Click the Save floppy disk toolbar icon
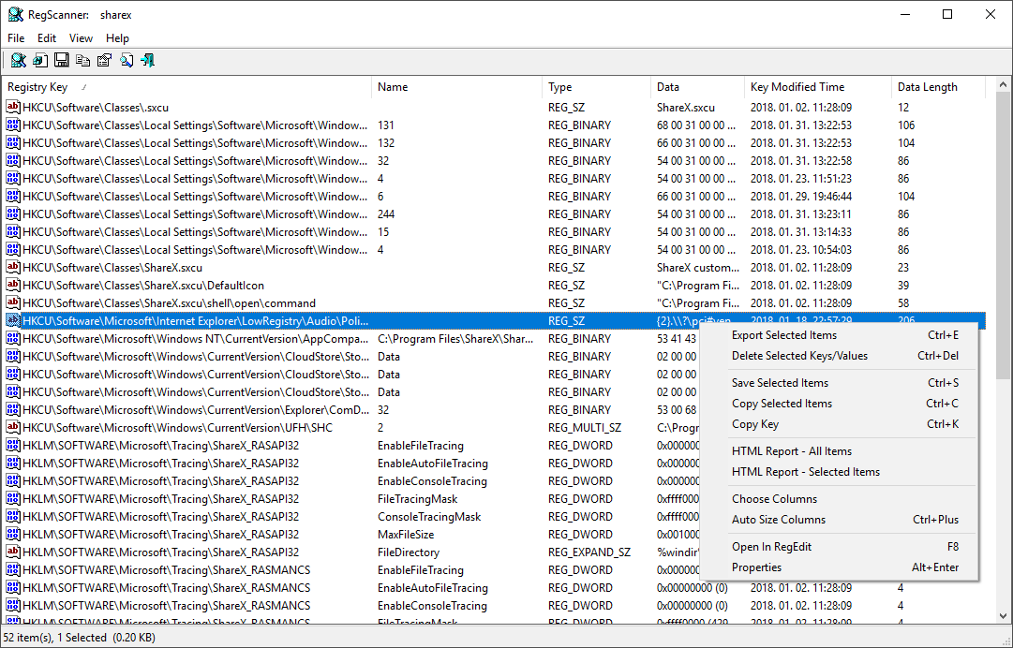Screen dimensions: 1013x648 click(62, 61)
